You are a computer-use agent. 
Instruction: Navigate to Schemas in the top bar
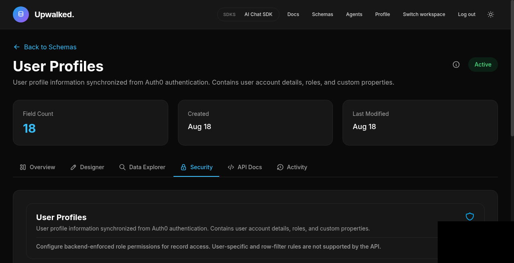point(322,14)
